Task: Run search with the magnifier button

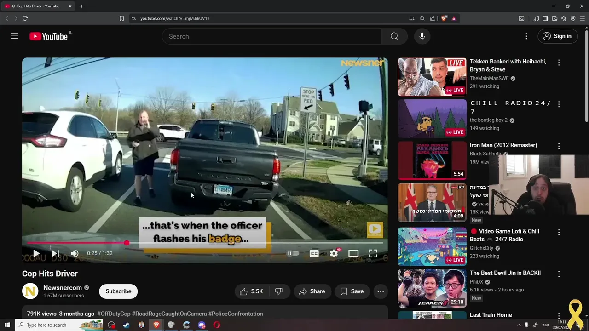Action: click(x=394, y=36)
